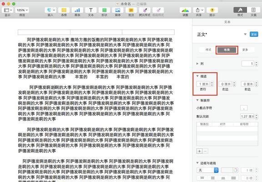This screenshot has width=262, height=182.
Task: Click the default spacing (默认间距) stepper
Action: click(257, 116)
